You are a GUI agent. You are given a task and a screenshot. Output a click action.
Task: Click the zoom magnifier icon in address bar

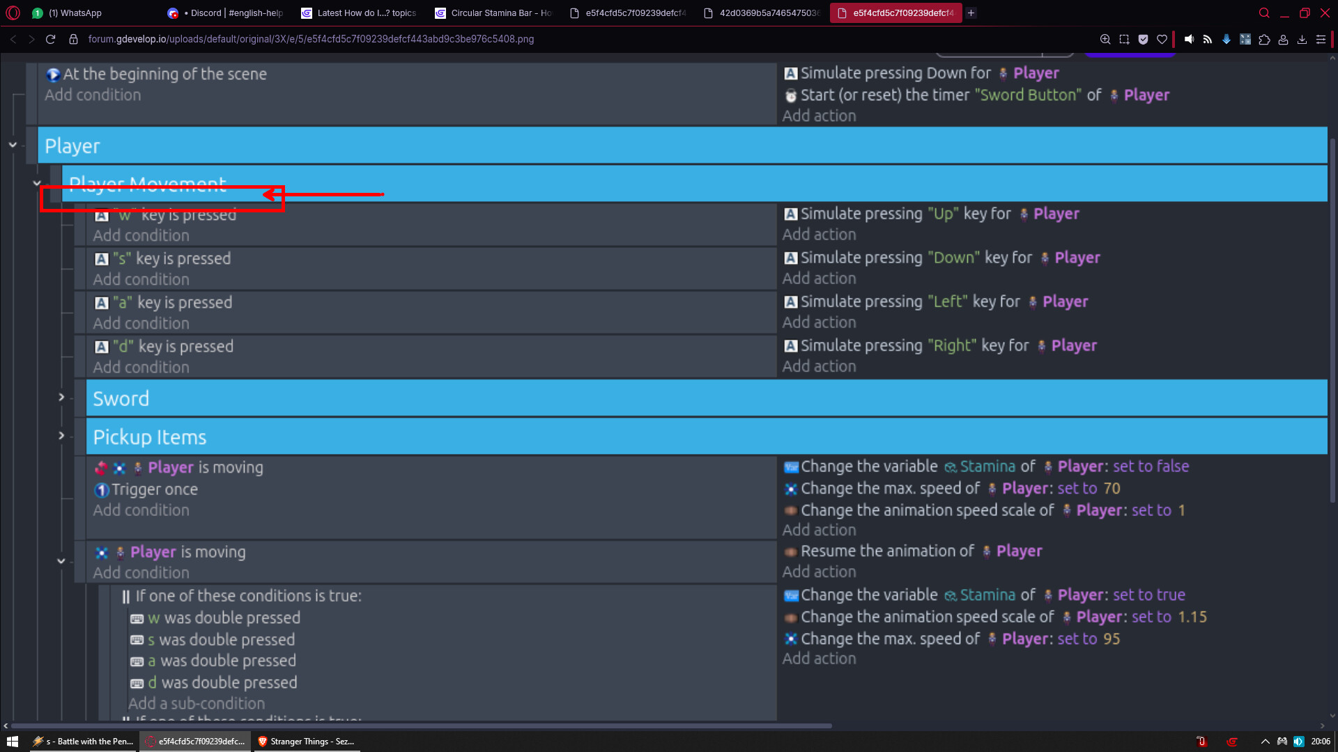pos(1105,40)
